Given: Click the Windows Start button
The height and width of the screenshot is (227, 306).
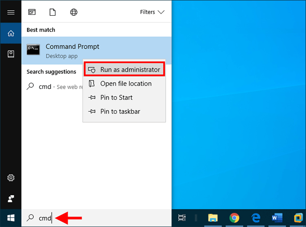Looking at the screenshot, I should (x=11, y=218).
